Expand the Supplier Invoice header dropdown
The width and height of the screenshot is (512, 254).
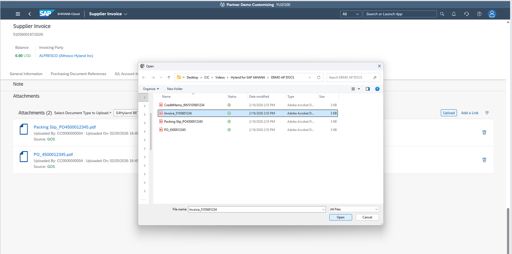tap(125, 14)
